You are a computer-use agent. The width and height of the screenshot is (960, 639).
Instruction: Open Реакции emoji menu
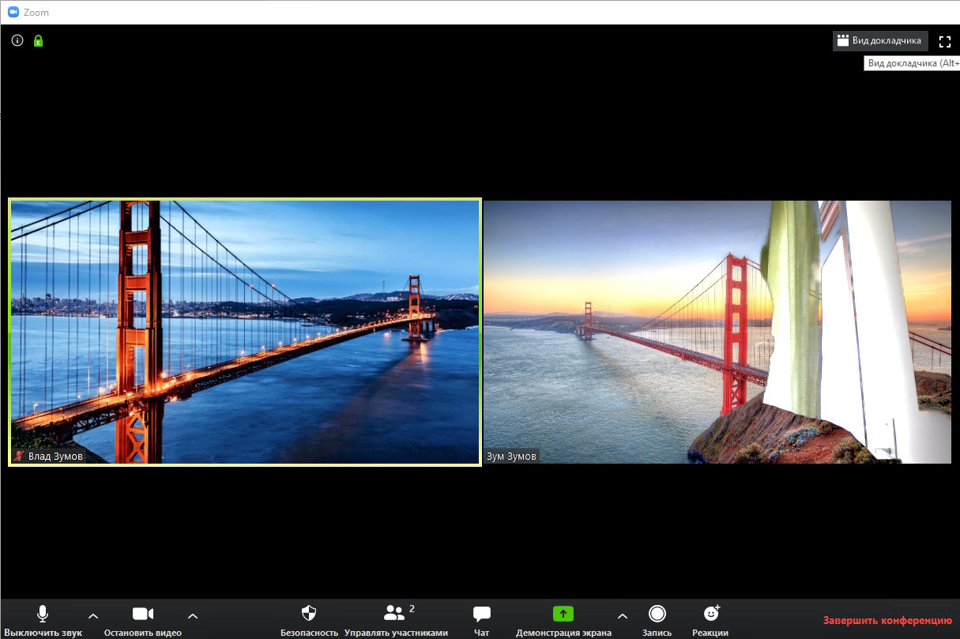(x=710, y=621)
